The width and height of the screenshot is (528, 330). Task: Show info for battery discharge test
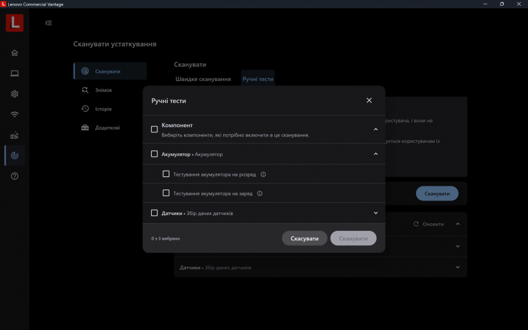[x=263, y=174]
